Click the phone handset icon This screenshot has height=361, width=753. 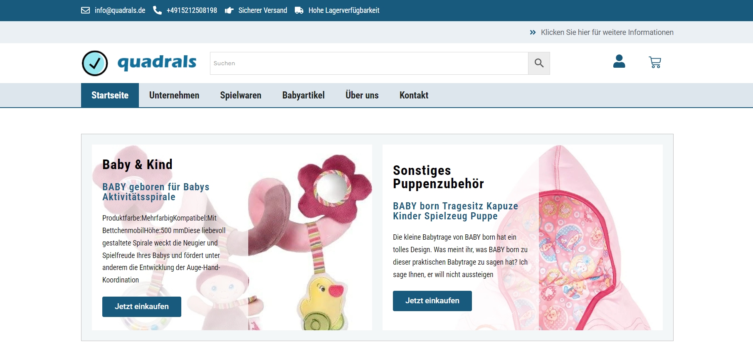(157, 10)
